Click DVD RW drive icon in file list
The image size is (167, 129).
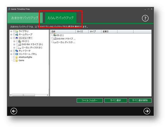point(55,39)
